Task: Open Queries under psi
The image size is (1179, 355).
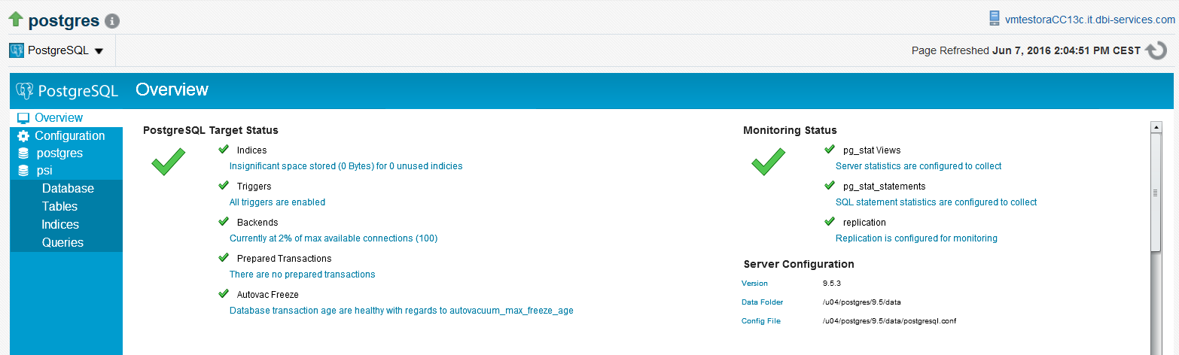Action: (62, 243)
